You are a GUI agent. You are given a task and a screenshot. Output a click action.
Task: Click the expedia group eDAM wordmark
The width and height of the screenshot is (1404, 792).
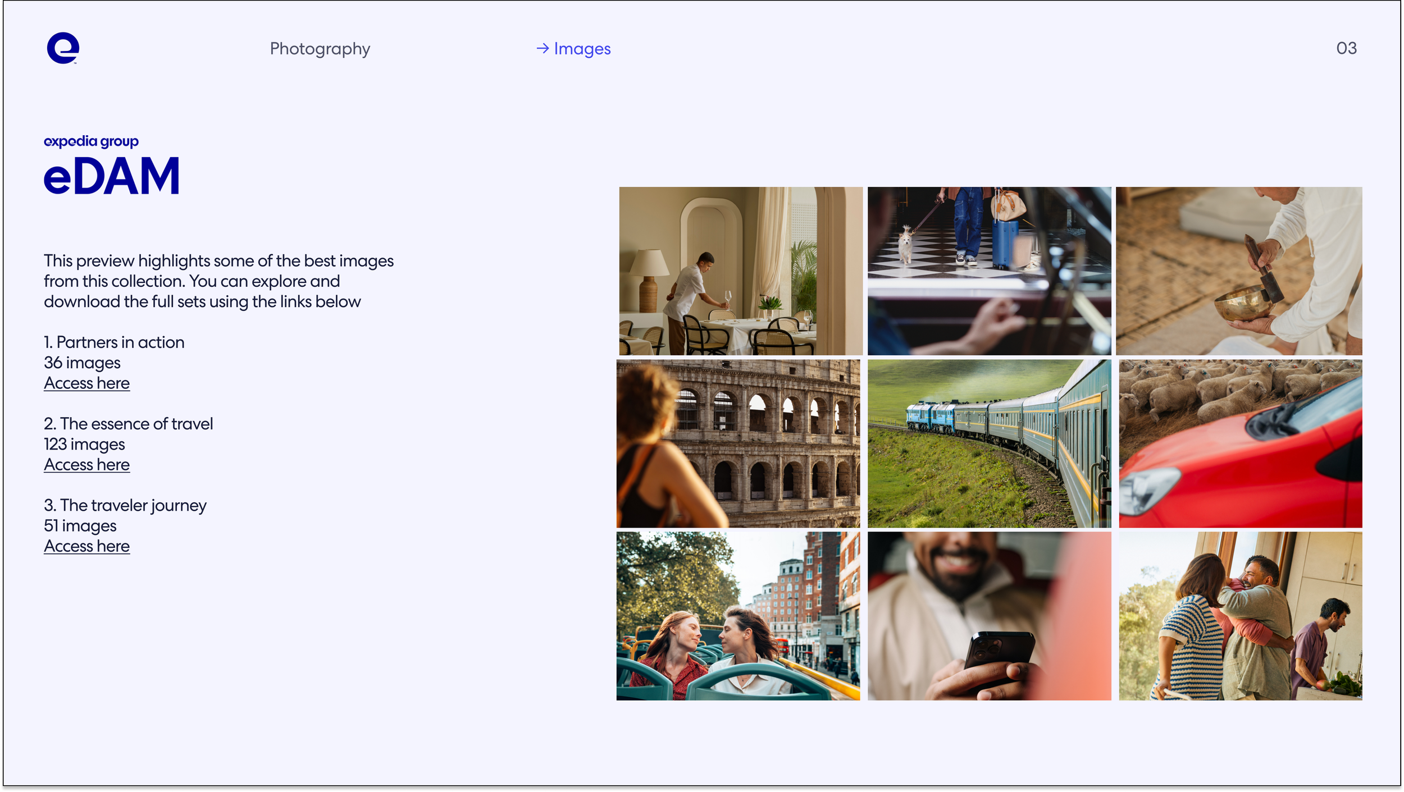pyautogui.click(x=111, y=167)
